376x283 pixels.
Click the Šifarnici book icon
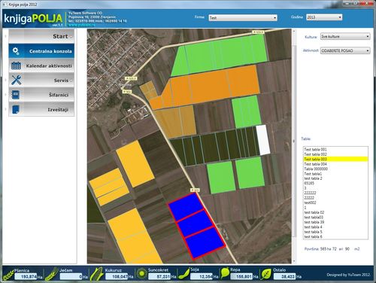16,95
